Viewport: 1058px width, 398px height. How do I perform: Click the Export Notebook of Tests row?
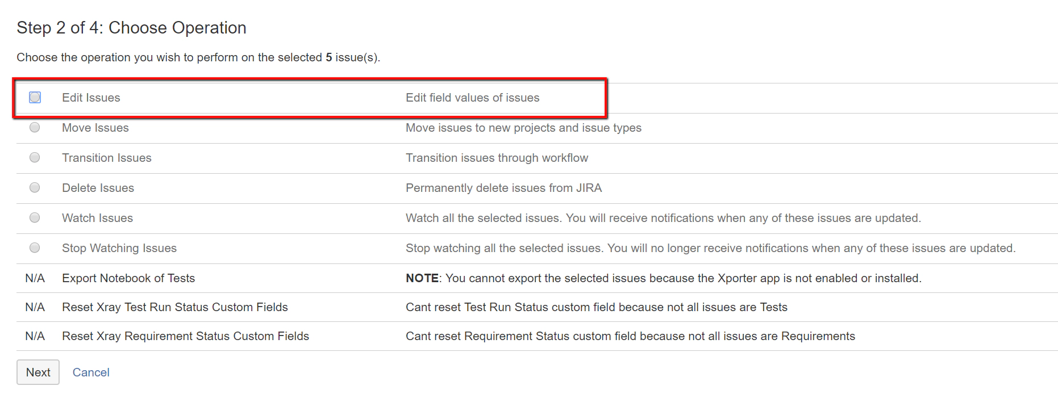pos(128,278)
